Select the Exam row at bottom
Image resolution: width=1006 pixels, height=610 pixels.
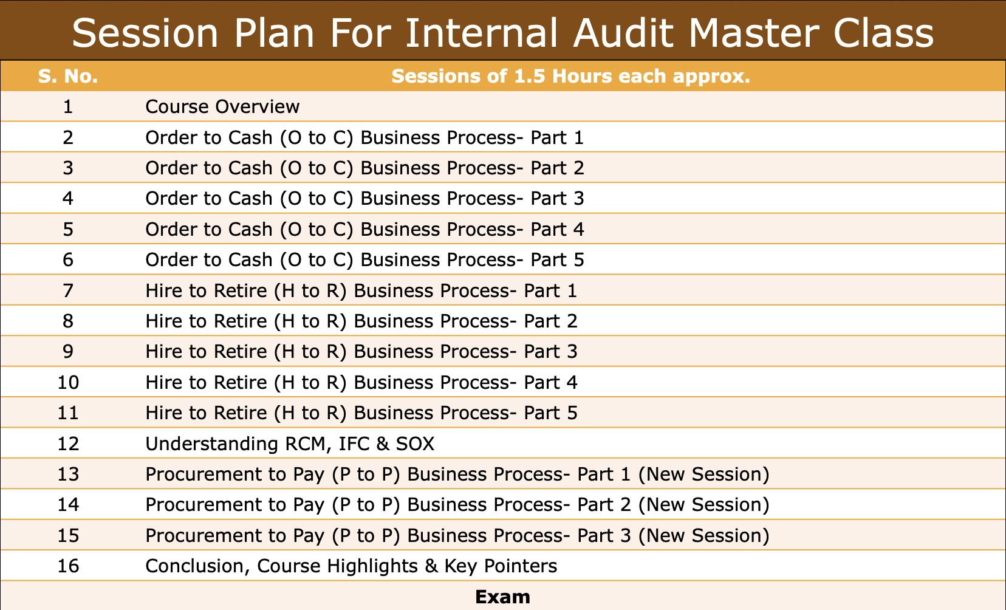pyautogui.click(x=502, y=597)
